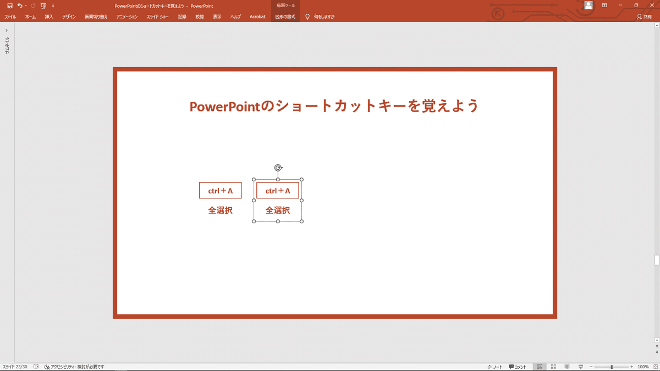Click the lightbulb Tell Me icon
The image size is (660, 371).
[x=307, y=16]
